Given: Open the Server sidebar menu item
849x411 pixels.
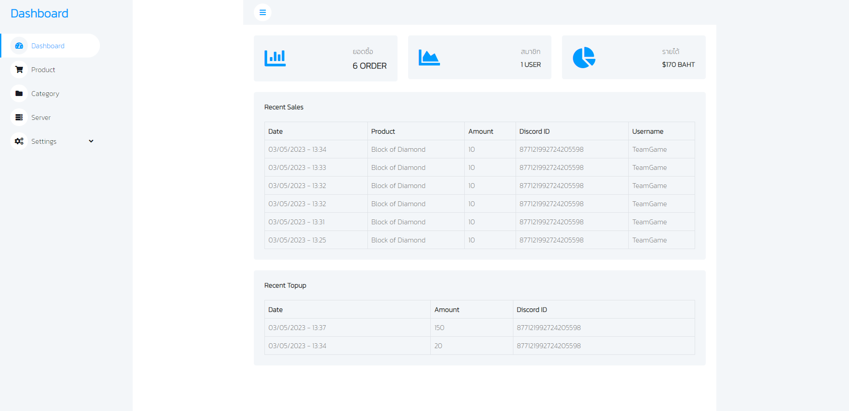Looking at the screenshot, I should 50,117.
